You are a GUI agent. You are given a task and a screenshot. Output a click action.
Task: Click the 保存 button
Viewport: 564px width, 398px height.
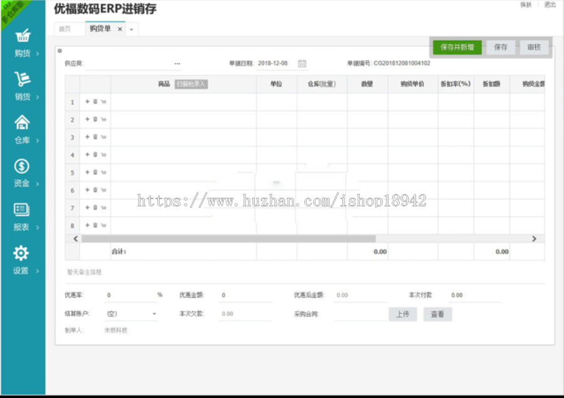(x=501, y=47)
